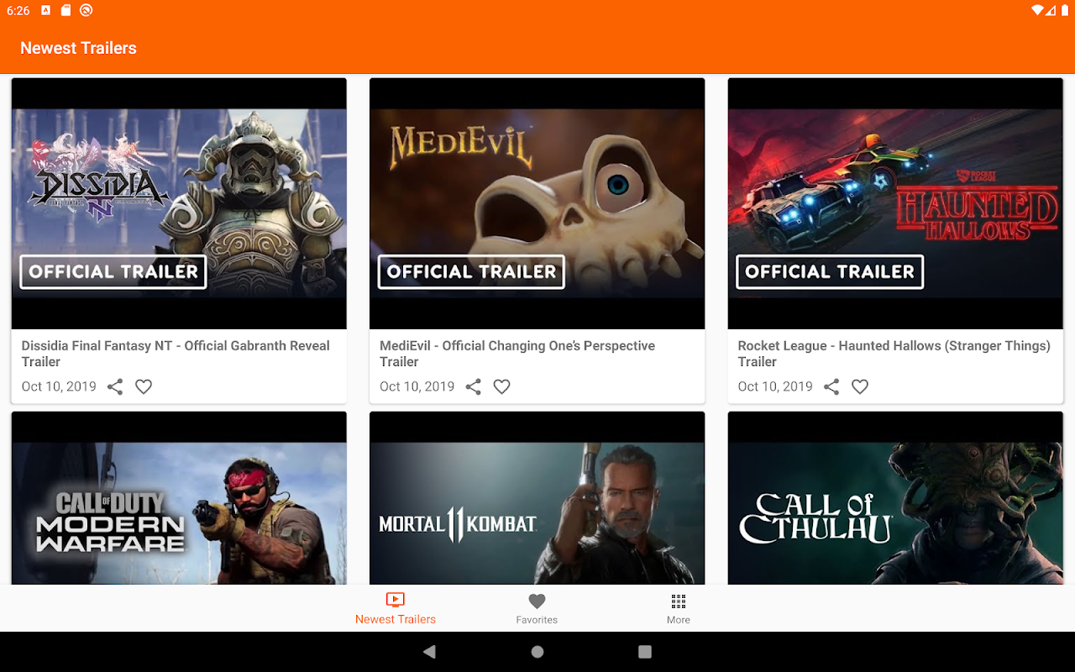Click the Oct 10, 2019 date under MediEvil
The width and height of the screenshot is (1075, 672).
(417, 386)
